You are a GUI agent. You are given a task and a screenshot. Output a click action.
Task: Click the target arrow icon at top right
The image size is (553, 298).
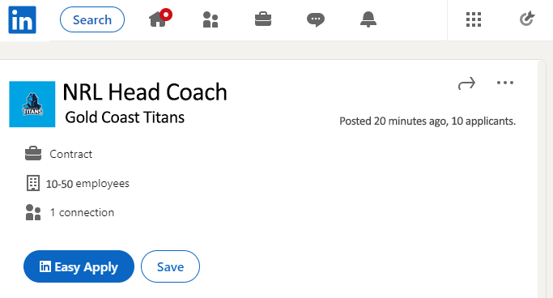click(x=527, y=19)
